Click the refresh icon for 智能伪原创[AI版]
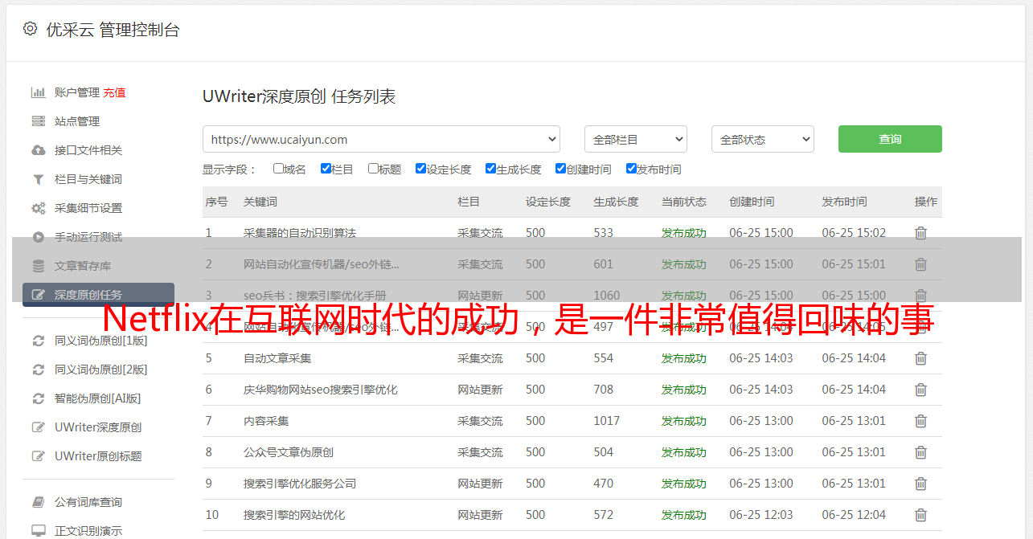The image size is (1033, 539). click(x=38, y=398)
